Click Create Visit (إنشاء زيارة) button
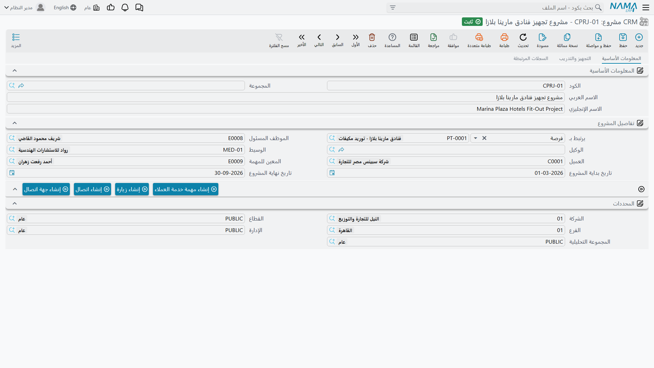654x368 pixels. [x=132, y=189]
